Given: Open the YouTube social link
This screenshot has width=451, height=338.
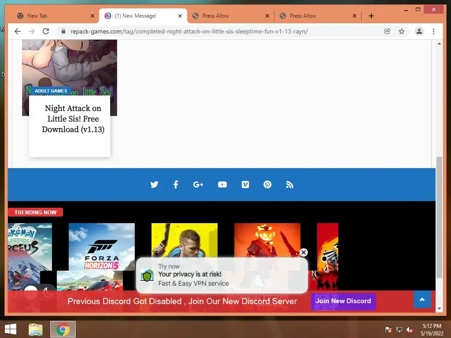Looking at the screenshot, I should coord(222,184).
